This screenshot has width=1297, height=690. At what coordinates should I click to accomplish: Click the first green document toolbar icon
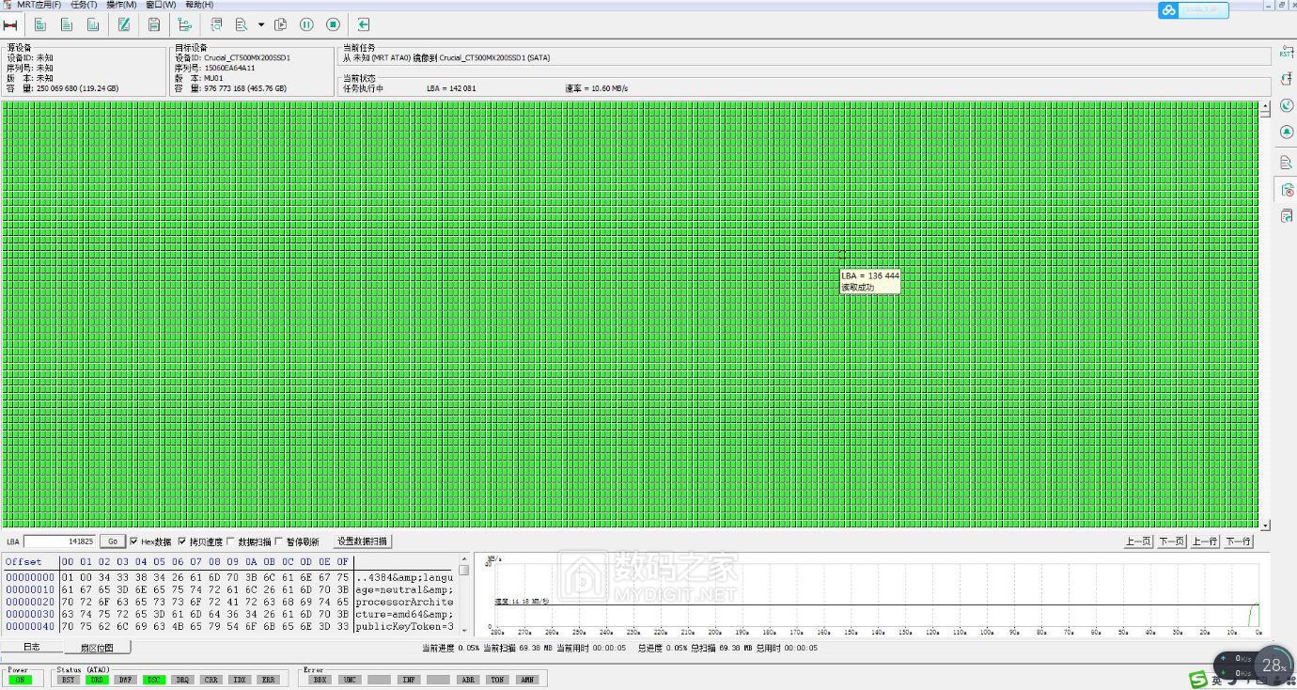(x=41, y=24)
